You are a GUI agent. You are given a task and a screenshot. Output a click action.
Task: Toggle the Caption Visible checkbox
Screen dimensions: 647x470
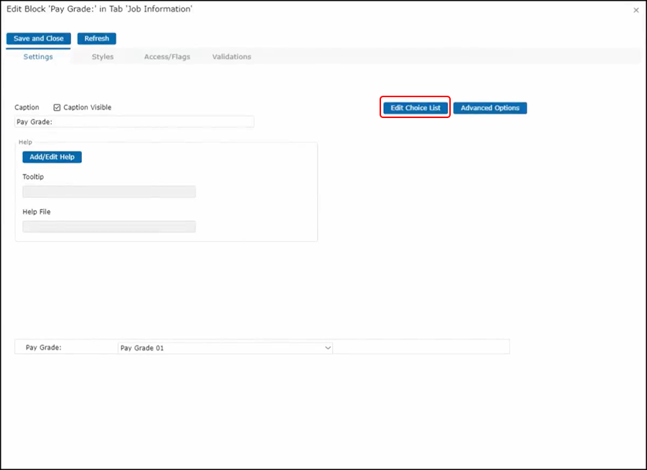coord(58,108)
